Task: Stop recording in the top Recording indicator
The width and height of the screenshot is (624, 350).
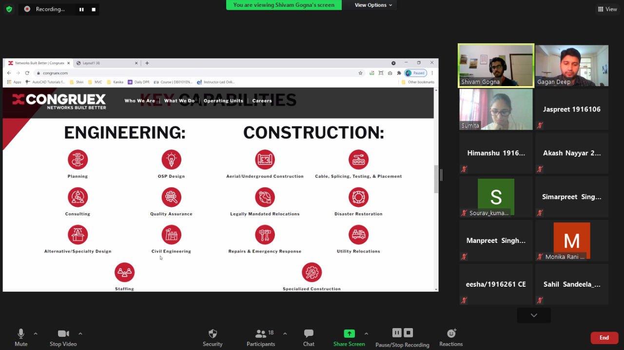Action: (94, 9)
